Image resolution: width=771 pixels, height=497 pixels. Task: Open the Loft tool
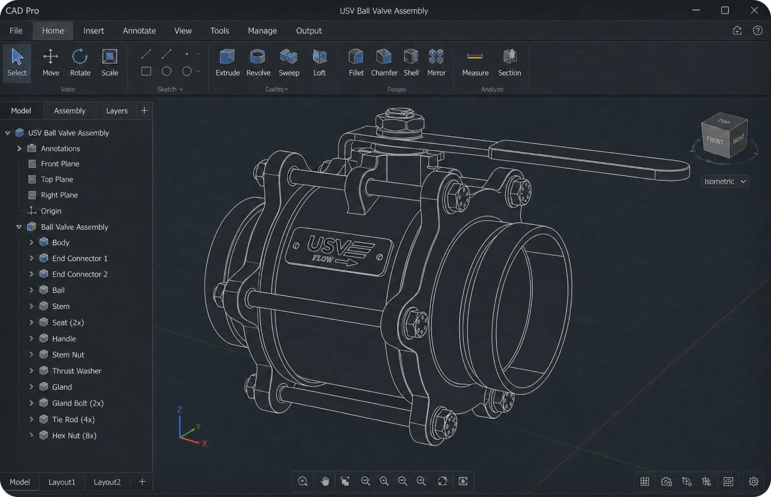pos(320,63)
